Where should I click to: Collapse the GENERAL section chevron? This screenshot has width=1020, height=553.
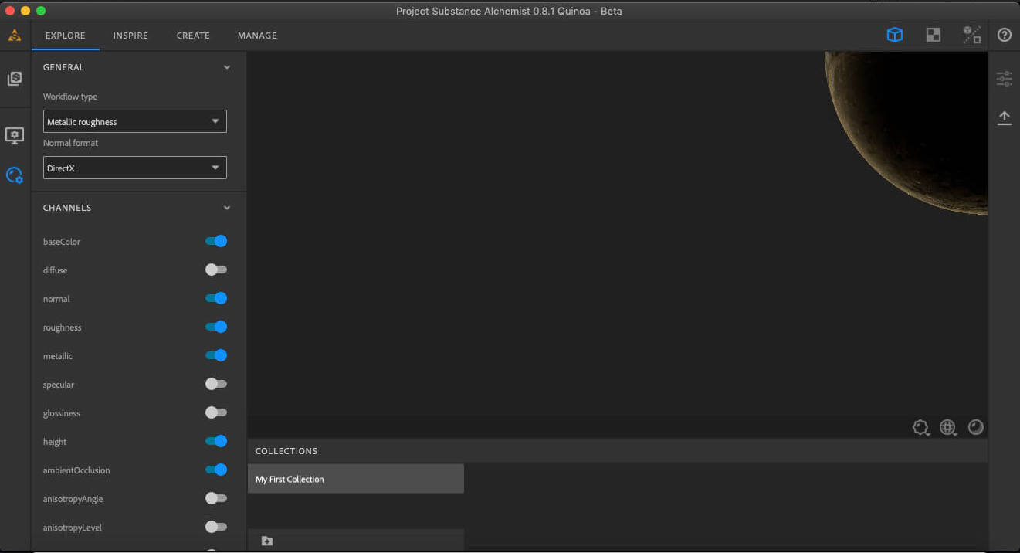point(227,67)
